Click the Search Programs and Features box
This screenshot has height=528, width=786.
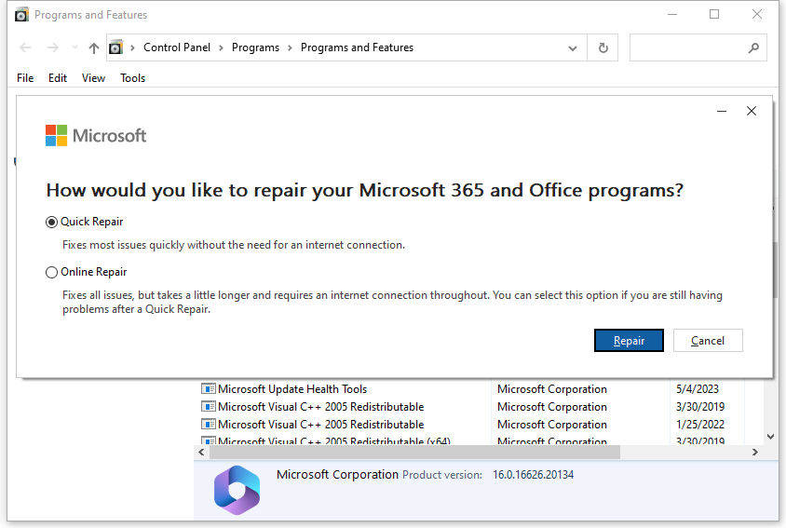tap(689, 47)
